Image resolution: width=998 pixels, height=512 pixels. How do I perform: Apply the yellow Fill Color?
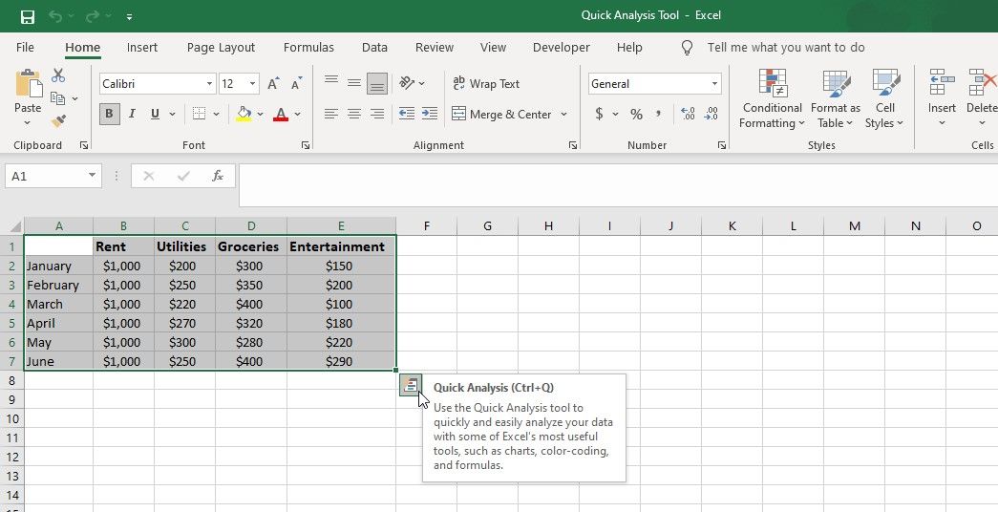tap(244, 115)
